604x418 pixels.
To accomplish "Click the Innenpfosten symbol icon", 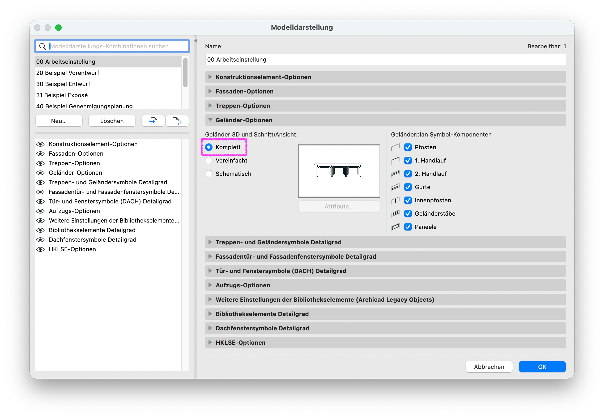I will (395, 200).
